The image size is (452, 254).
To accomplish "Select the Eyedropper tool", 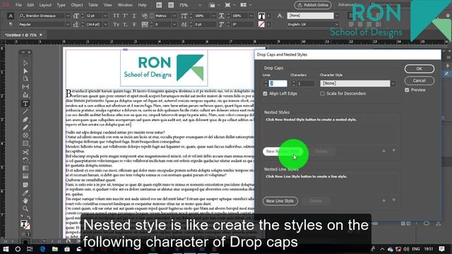I will pyautogui.click(x=25, y=193).
